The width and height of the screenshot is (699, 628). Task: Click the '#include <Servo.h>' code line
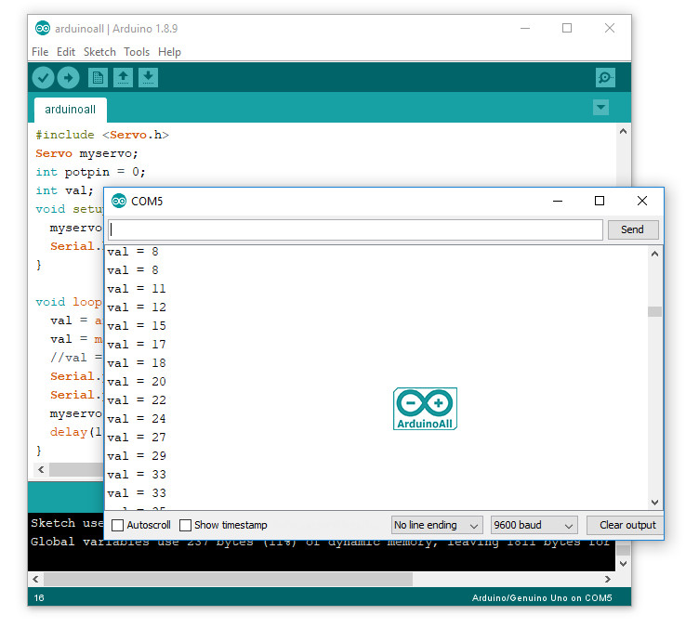pyautogui.click(x=102, y=135)
